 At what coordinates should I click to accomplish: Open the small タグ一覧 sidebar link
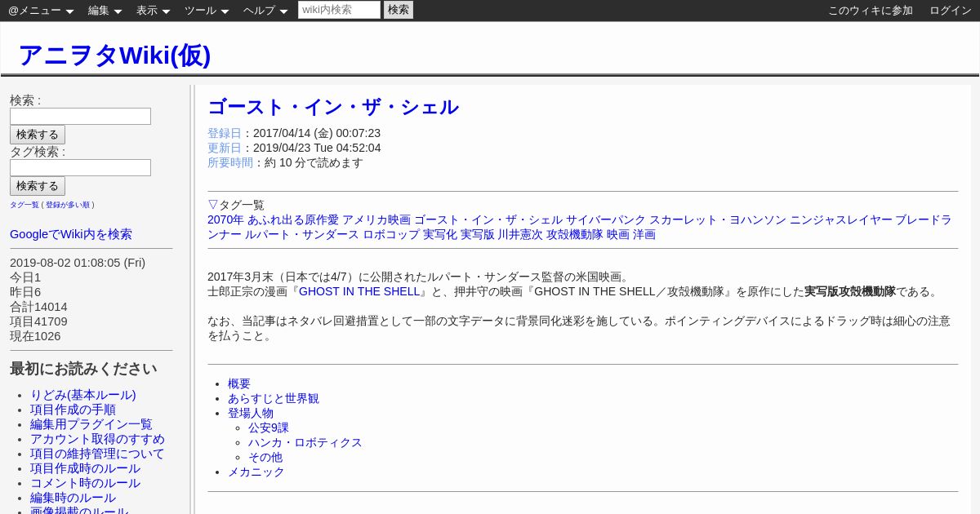[x=24, y=205]
